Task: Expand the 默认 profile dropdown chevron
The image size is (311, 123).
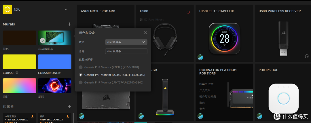Action: click(66, 9)
